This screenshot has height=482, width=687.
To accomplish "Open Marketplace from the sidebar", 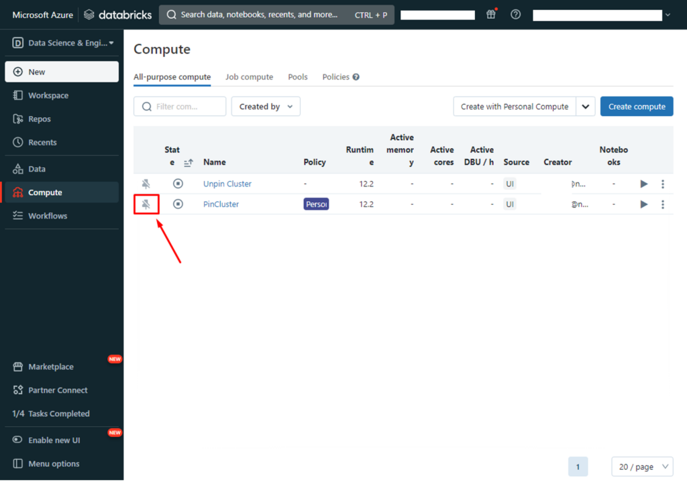I will (x=50, y=367).
